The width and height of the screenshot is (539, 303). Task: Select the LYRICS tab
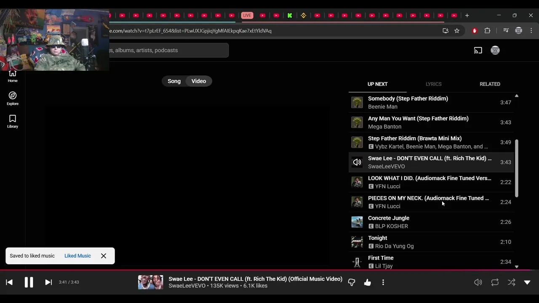click(x=433, y=84)
